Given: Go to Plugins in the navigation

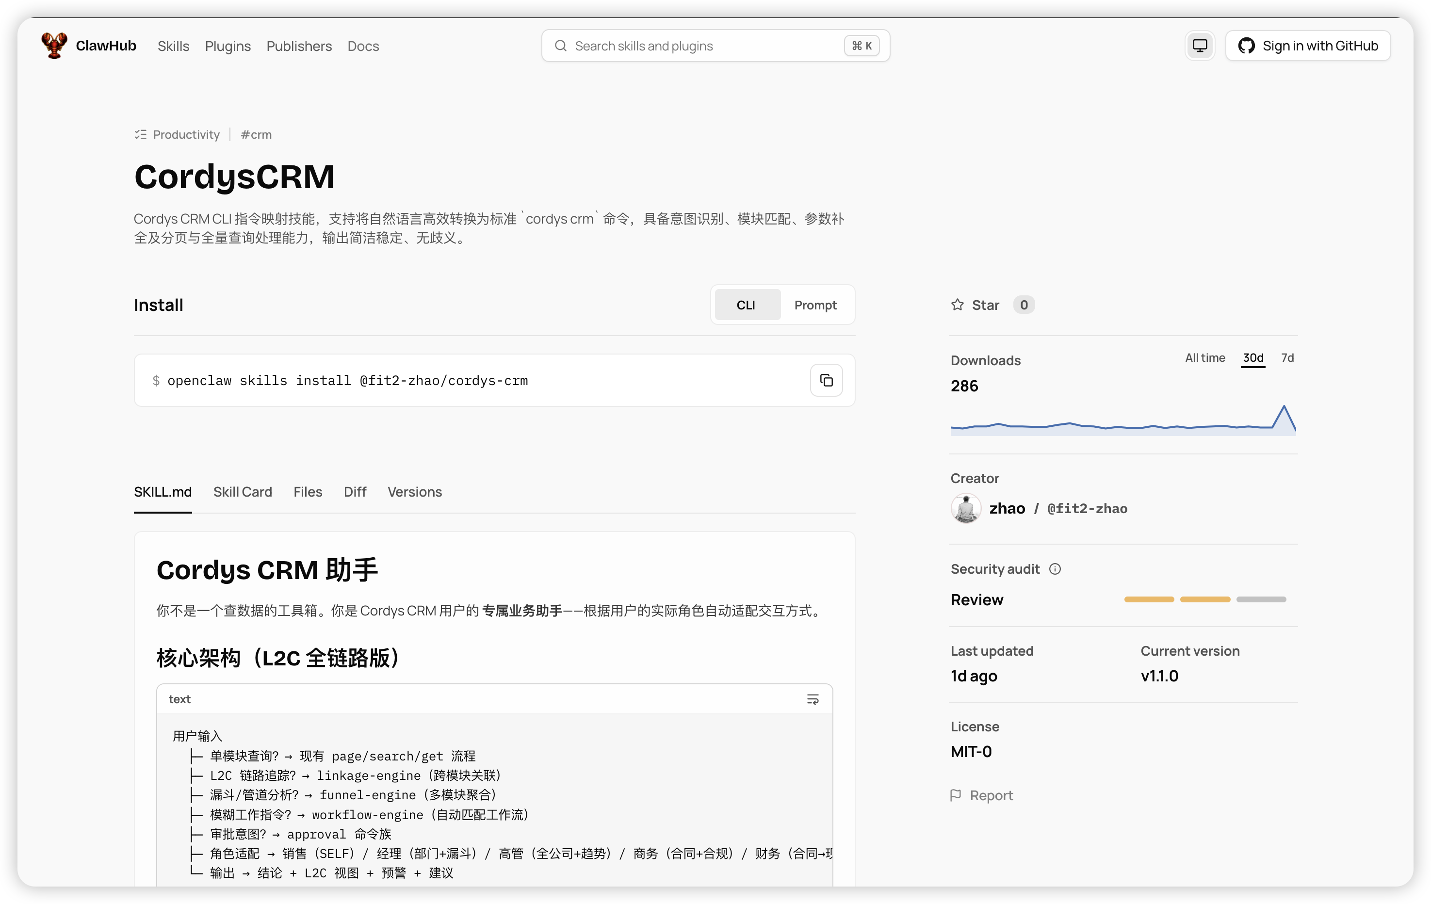Looking at the screenshot, I should (228, 46).
